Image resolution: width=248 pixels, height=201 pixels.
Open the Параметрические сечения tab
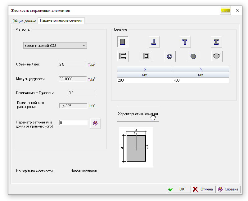tap(61, 20)
